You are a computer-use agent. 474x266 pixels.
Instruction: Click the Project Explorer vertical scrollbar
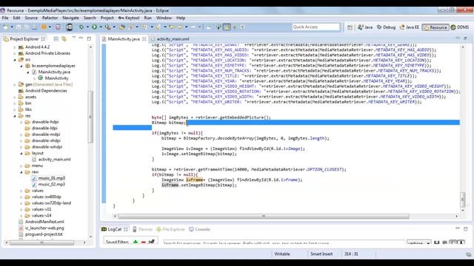click(90, 117)
